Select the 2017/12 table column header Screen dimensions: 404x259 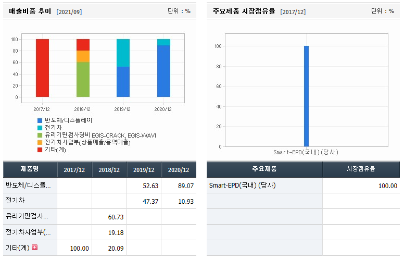click(74, 169)
